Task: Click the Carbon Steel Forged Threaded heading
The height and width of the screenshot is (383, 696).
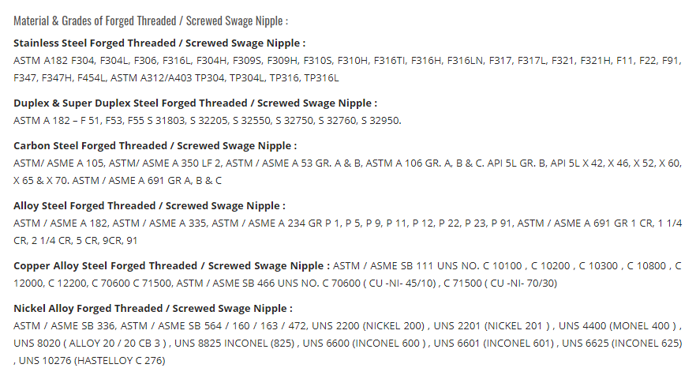Action: click(x=155, y=146)
